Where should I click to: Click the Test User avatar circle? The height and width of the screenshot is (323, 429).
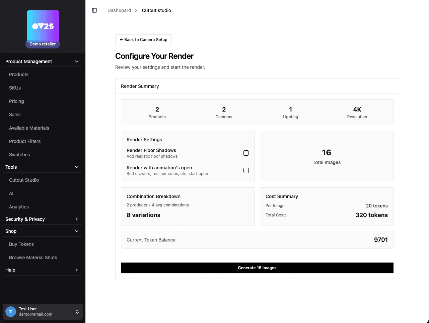click(x=10, y=311)
